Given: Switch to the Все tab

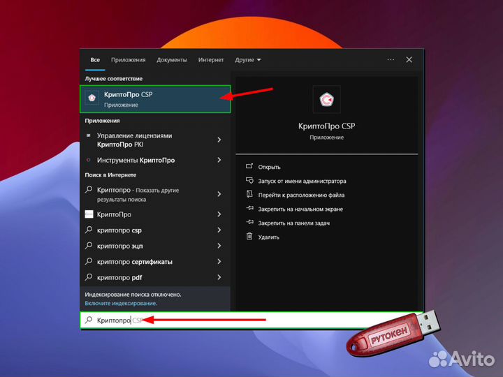Looking at the screenshot, I should point(95,60).
